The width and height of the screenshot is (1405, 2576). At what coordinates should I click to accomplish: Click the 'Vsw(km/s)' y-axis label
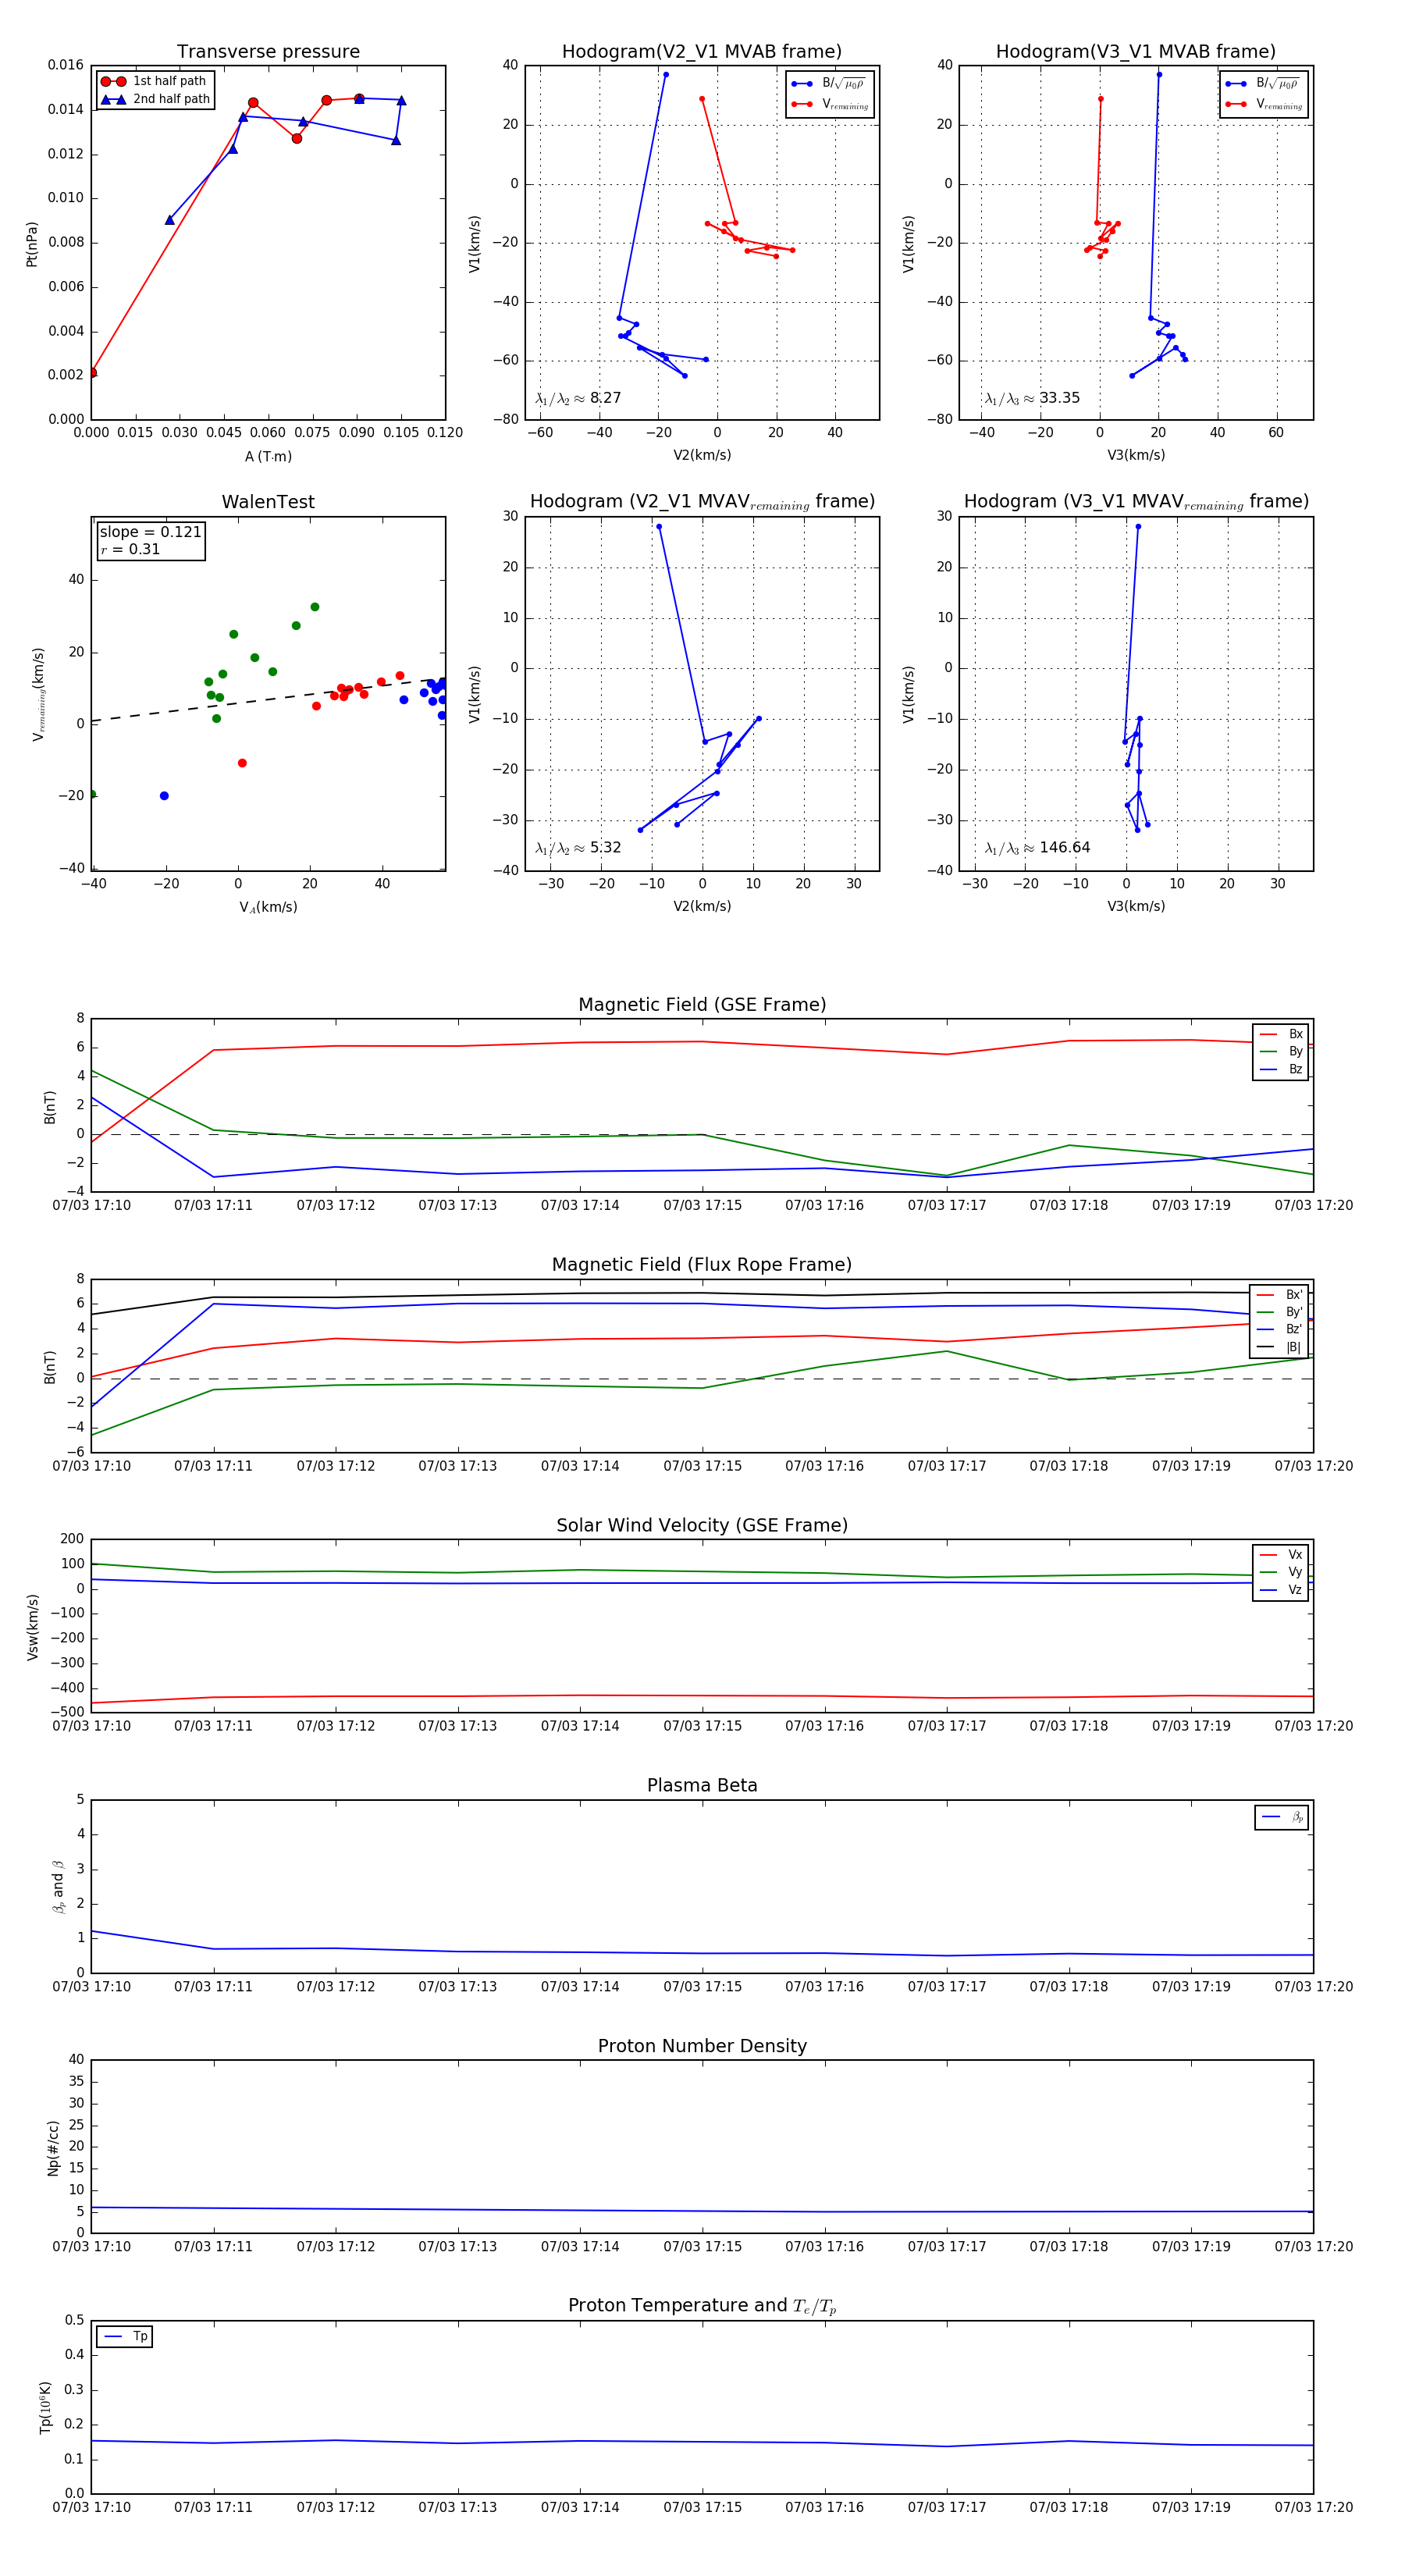coord(32,1628)
